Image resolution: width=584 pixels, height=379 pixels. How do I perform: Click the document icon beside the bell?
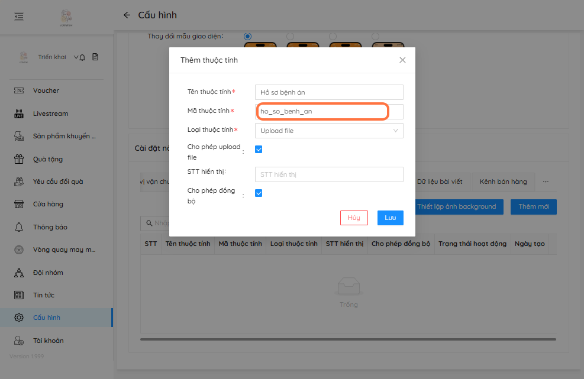tap(95, 57)
